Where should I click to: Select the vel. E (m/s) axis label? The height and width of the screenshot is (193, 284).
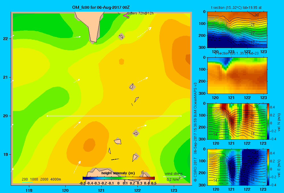279,168
